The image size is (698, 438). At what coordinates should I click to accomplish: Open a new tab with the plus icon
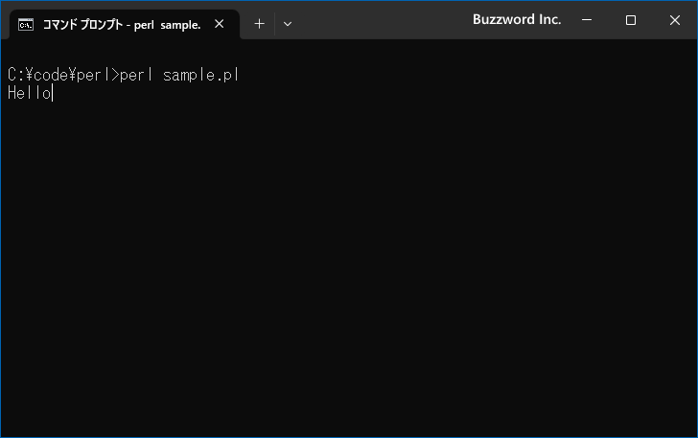(259, 24)
